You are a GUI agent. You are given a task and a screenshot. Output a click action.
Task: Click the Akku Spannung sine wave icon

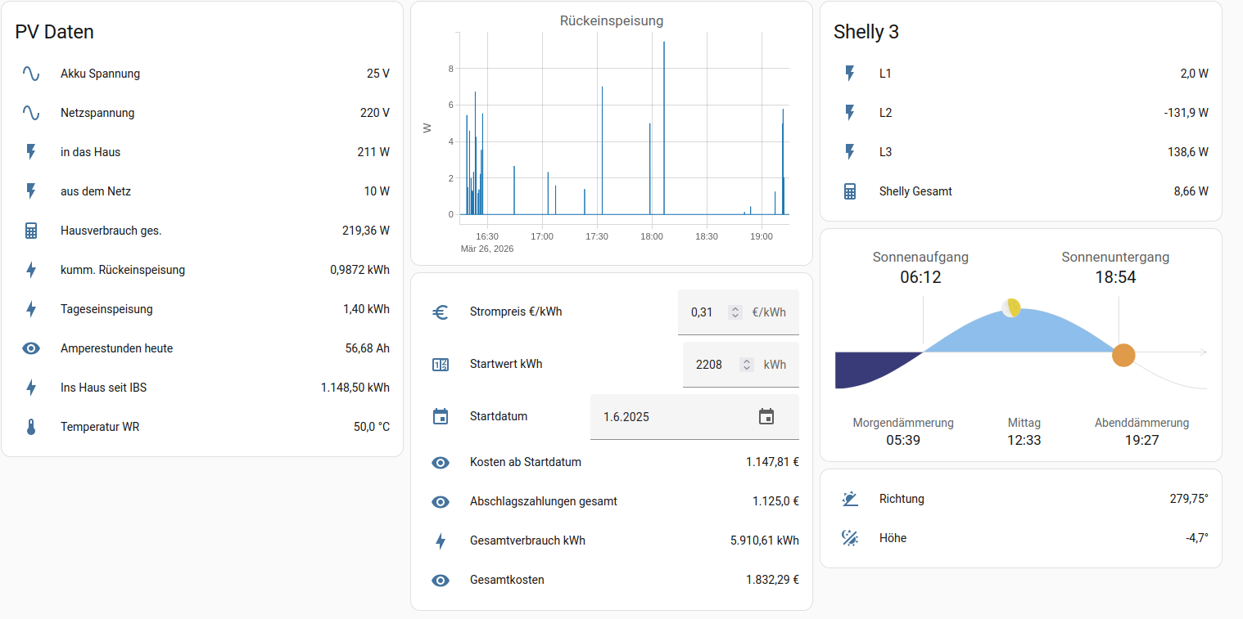click(31, 74)
